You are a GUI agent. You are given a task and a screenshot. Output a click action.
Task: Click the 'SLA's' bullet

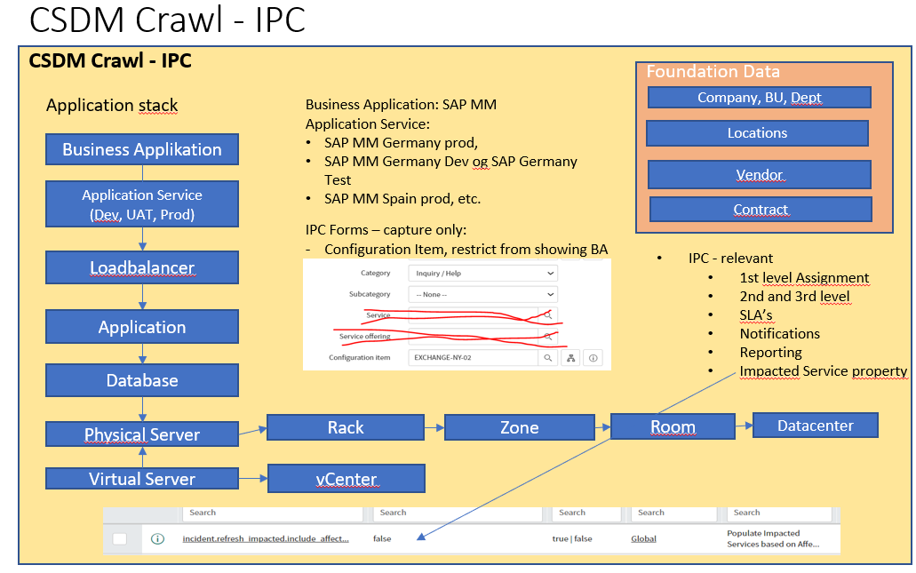tap(756, 315)
